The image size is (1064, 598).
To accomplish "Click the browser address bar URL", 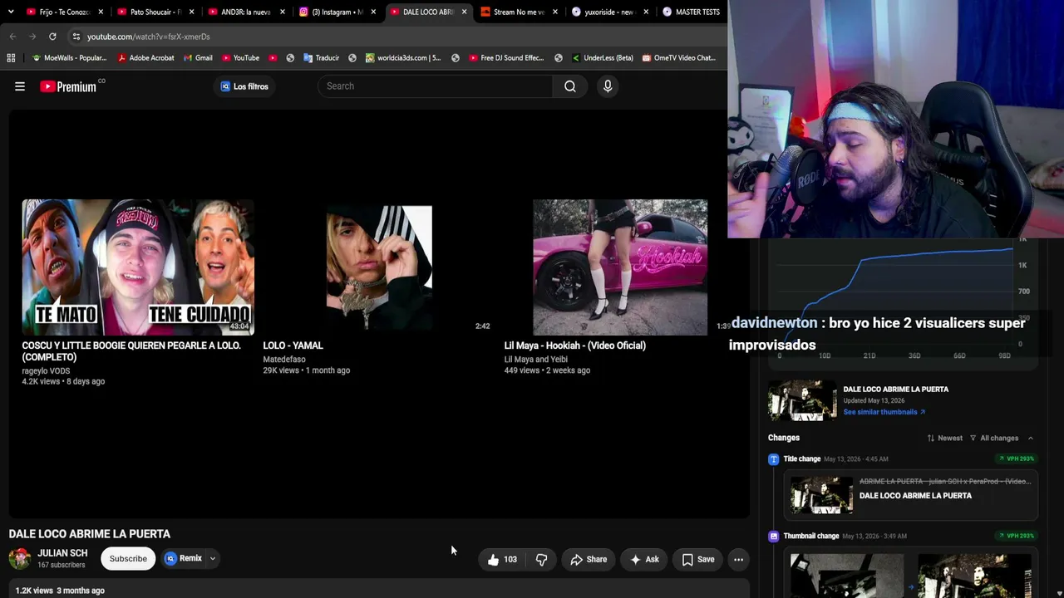I will click(149, 37).
